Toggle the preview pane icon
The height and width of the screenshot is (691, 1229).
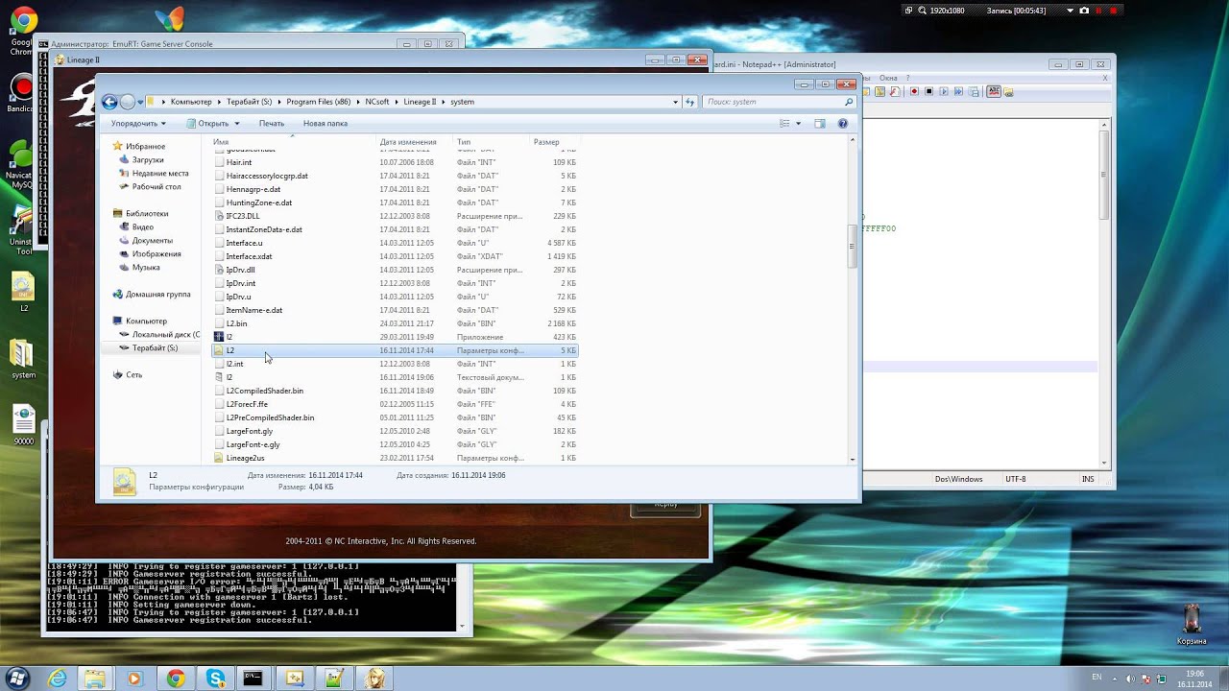820,124
